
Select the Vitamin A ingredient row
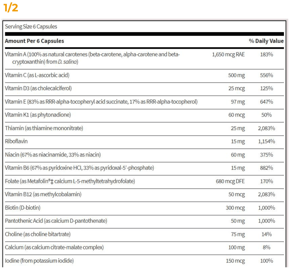92,58
